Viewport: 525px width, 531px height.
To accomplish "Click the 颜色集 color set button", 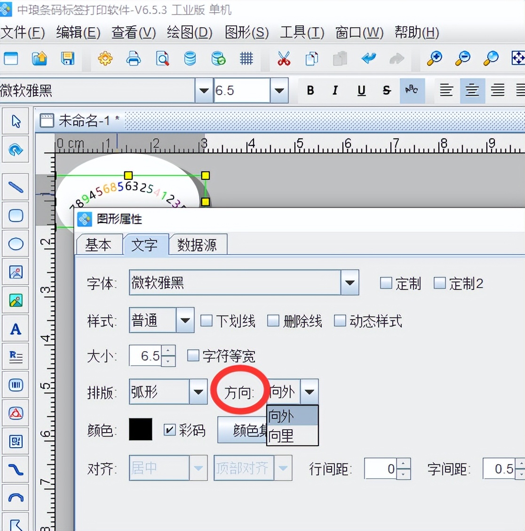I will point(242,430).
